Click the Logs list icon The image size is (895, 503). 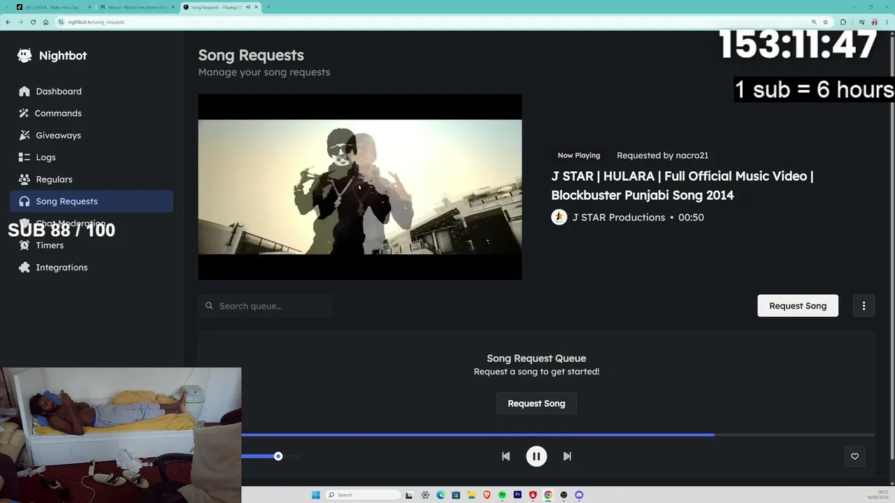click(x=24, y=157)
